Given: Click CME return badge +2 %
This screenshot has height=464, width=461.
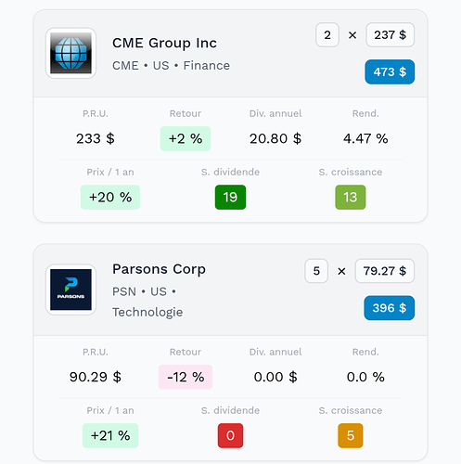Looking at the screenshot, I should 186,138.
